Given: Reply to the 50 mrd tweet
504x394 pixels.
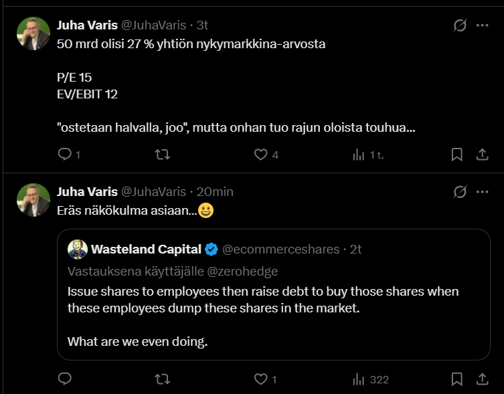Looking at the screenshot, I should (x=65, y=155).
